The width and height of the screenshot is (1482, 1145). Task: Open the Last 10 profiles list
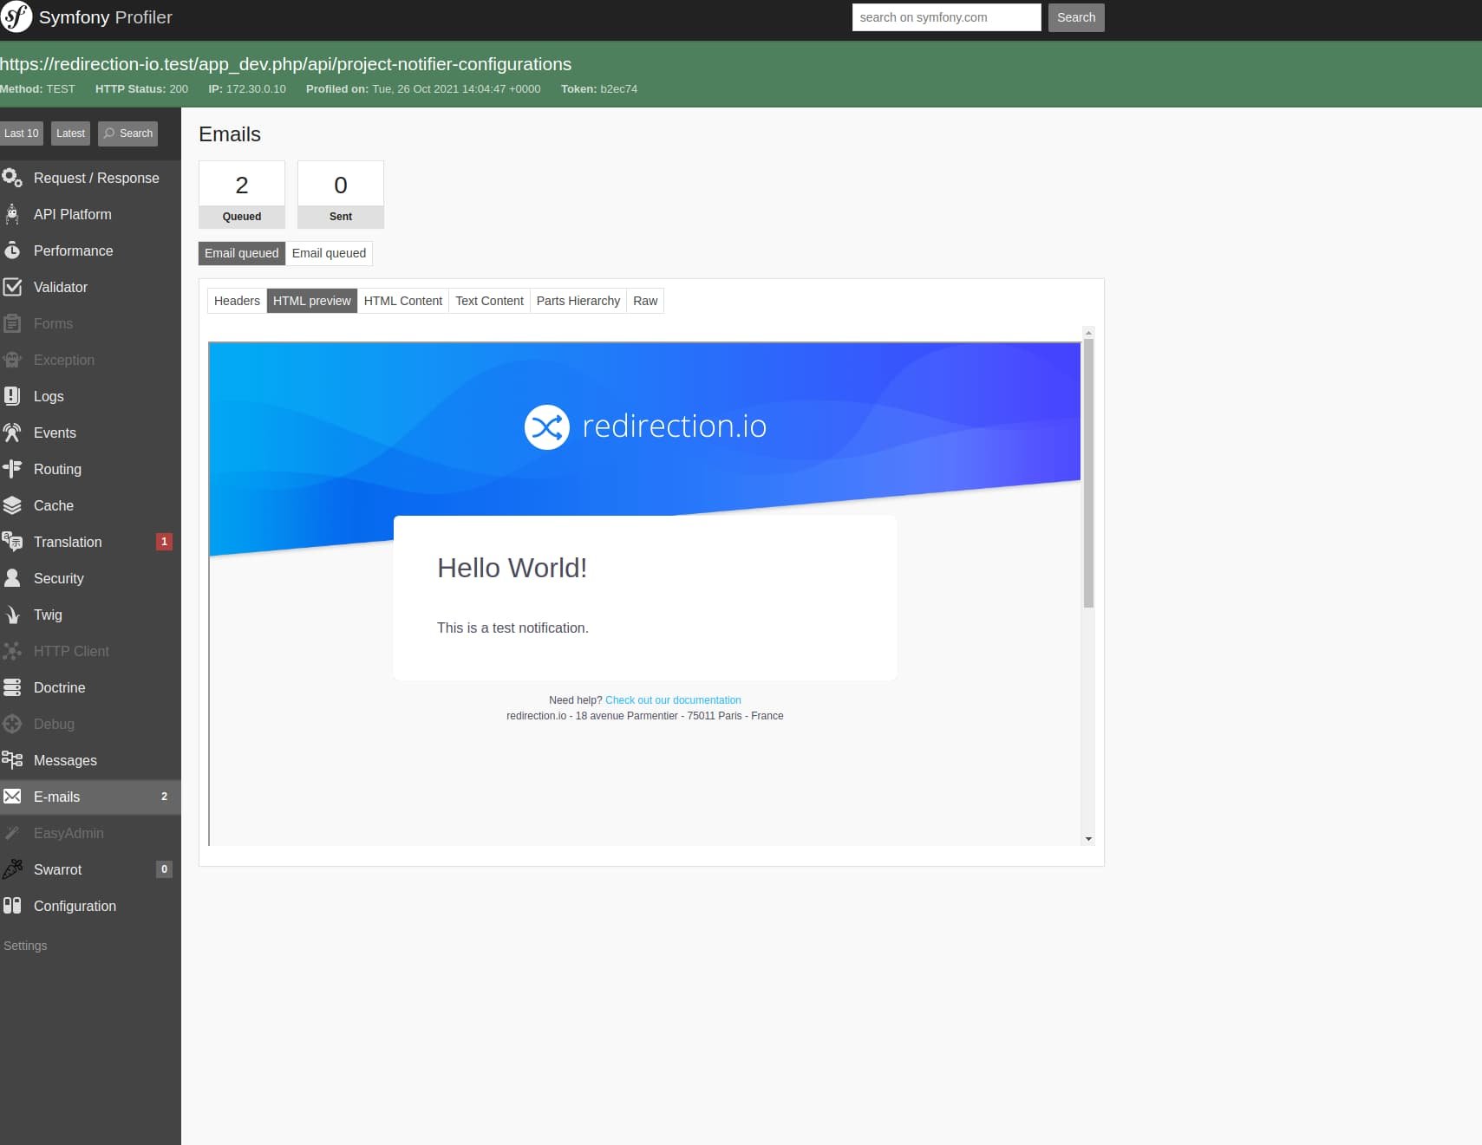click(x=22, y=133)
